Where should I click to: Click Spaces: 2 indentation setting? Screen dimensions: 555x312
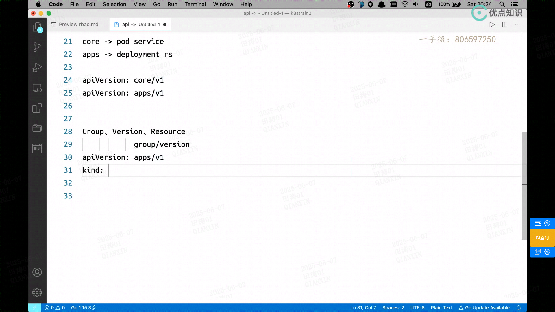pos(393,308)
